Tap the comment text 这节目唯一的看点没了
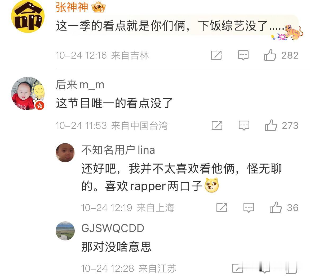Viewport: 310px width, 277px height. pos(114,103)
